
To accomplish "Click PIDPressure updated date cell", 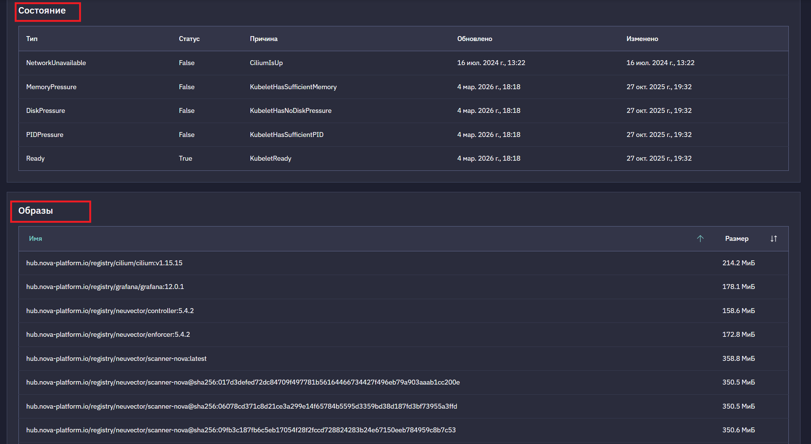I will pyautogui.click(x=489, y=135).
